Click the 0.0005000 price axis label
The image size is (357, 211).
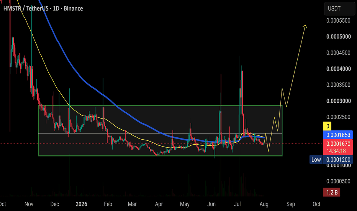coord(338,36)
